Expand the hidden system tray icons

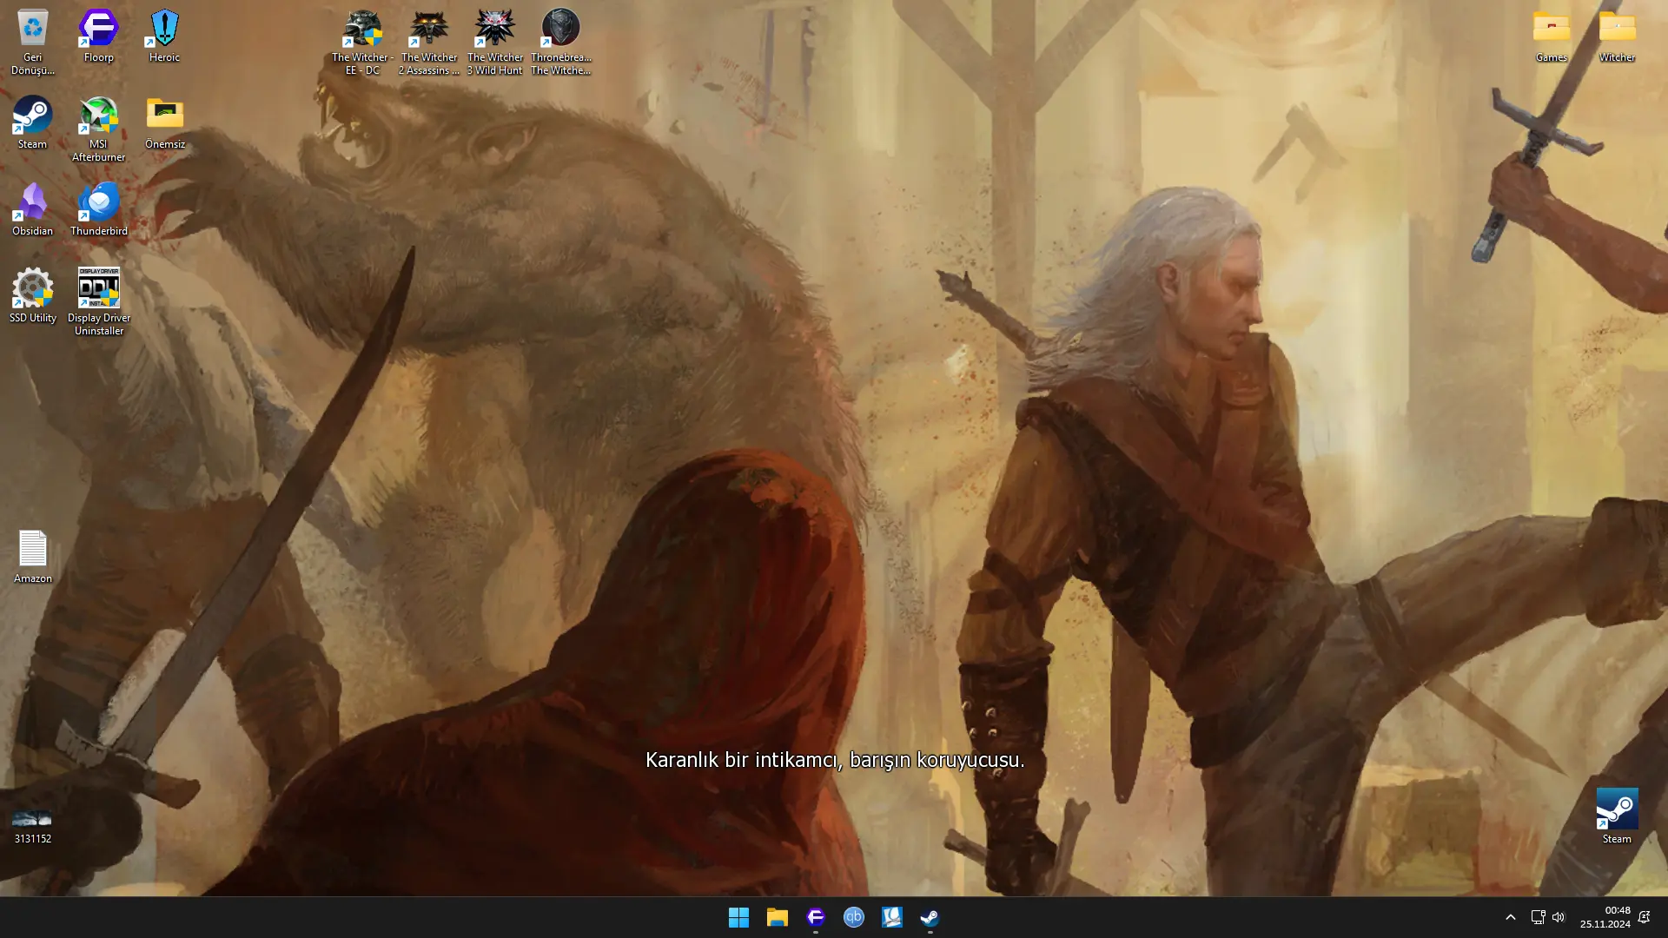click(1510, 917)
